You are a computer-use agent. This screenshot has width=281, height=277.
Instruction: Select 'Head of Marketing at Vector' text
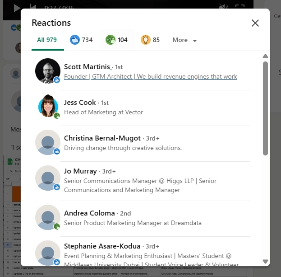point(103,113)
